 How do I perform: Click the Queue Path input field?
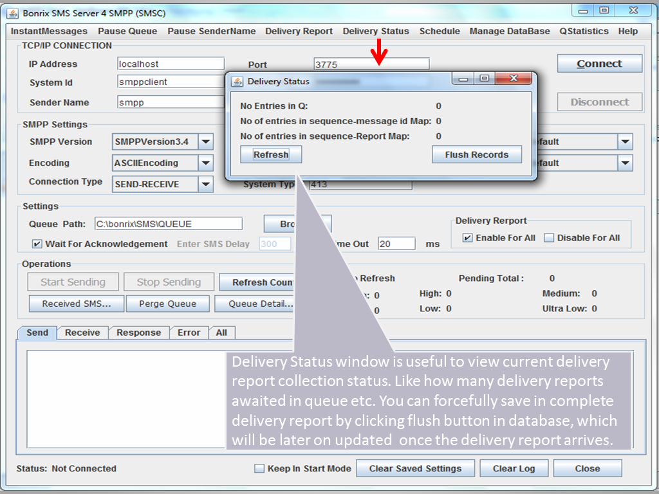pos(169,224)
